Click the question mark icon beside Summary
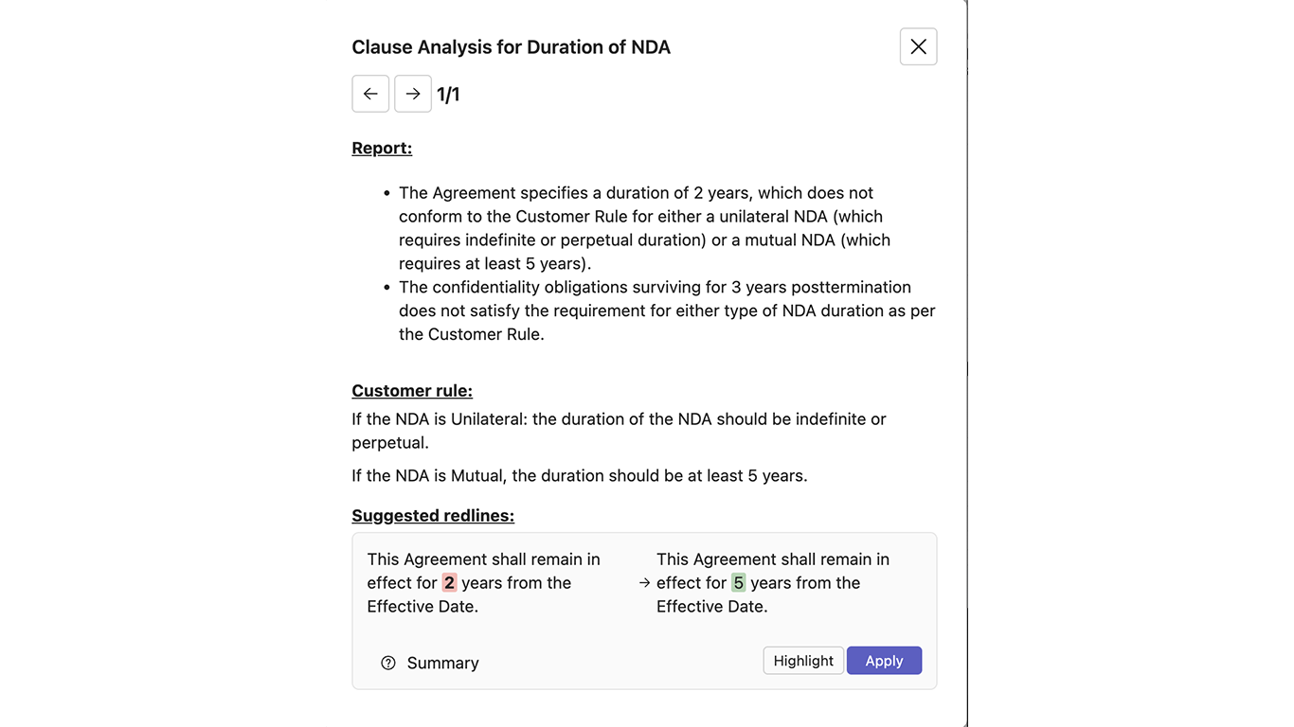The width and height of the screenshot is (1294, 727). coord(388,663)
